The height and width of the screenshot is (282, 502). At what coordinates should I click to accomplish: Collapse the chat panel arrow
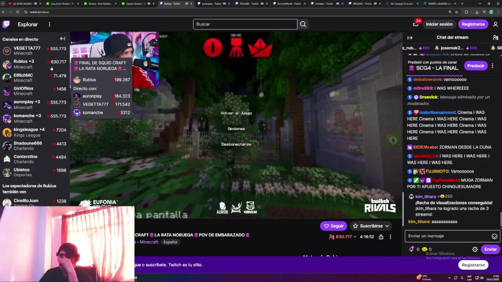click(x=410, y=38)
